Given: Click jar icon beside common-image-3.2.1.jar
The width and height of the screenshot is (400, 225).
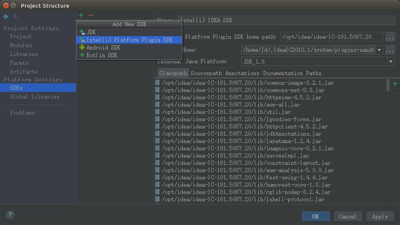Looking at the screenshot, I should point(157,82).
